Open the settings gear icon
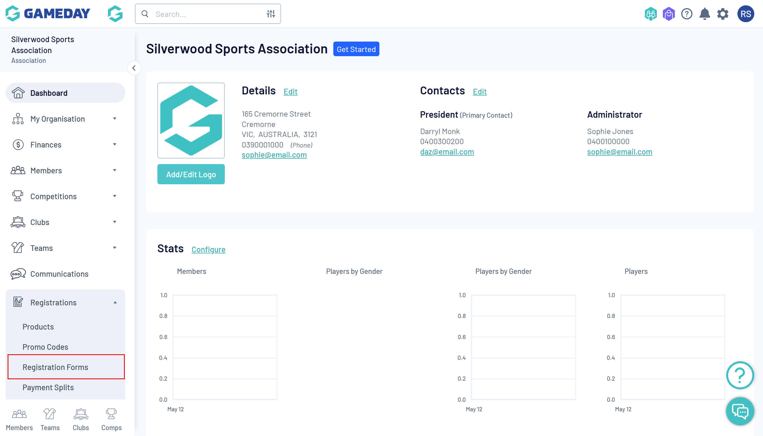 (723, 14)
